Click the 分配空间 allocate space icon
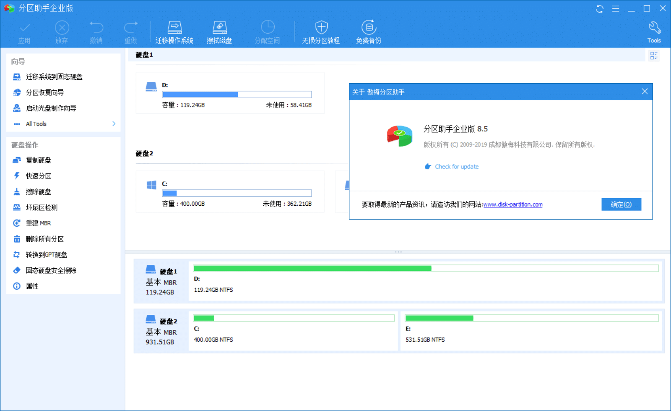 [x=267, y=32]
